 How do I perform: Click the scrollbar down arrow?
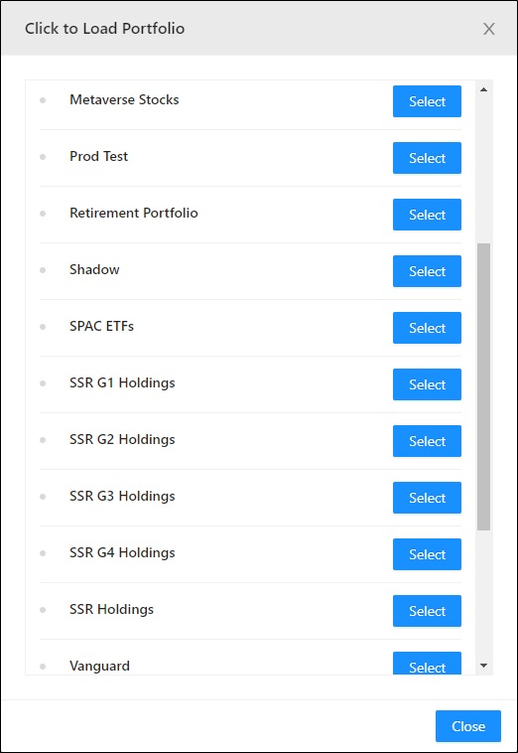click(x=483, y=666)
